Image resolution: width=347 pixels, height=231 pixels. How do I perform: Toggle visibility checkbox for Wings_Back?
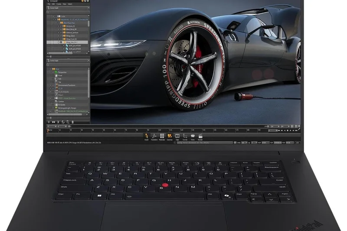[61, 36]
